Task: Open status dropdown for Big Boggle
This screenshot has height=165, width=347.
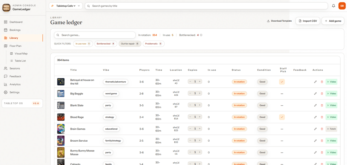Action: pyautogui.click(x=239, y=93)
